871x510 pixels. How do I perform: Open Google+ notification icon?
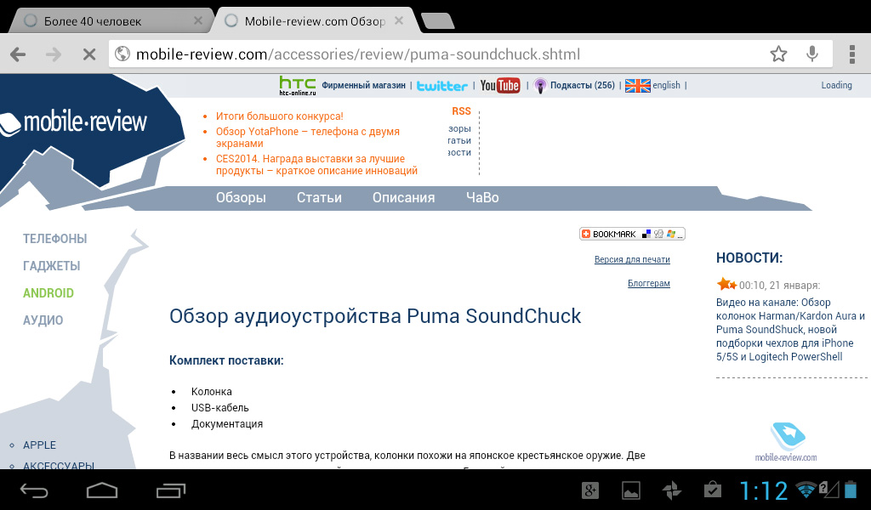click(590, 490)
